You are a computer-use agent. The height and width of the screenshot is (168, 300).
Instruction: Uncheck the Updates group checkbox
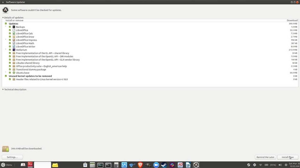pos(6,24)
